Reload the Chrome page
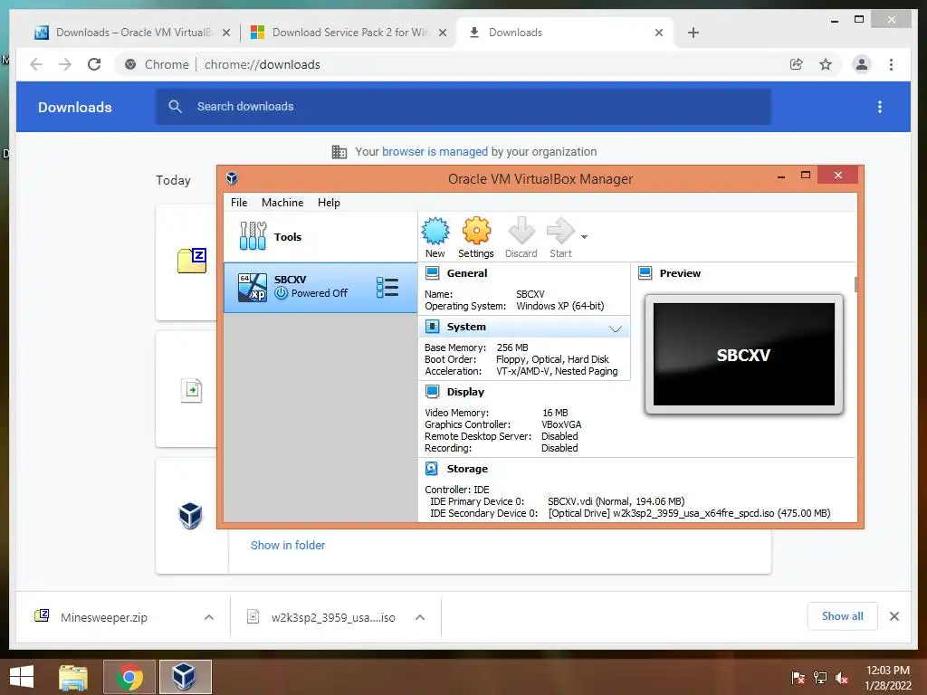Image resolution: width=927 pixels, height=695 pixels. [94, 64]
